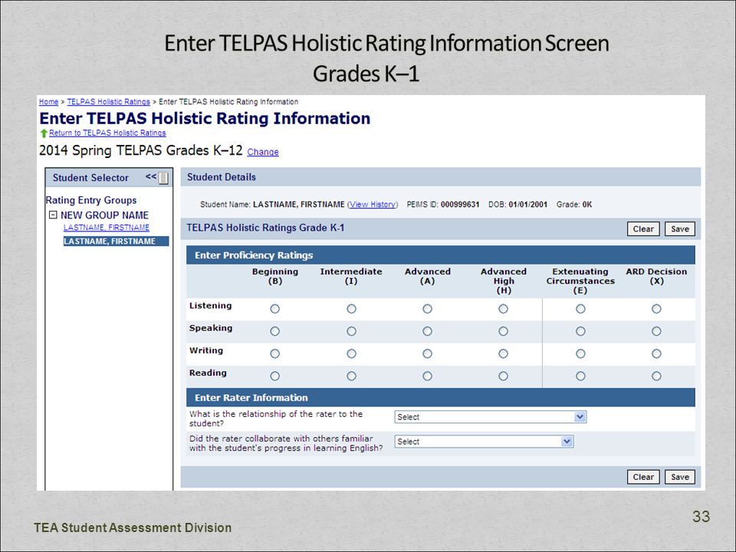736x552 pixels.
Task: Click top Save button
Action: pos(680,229)
